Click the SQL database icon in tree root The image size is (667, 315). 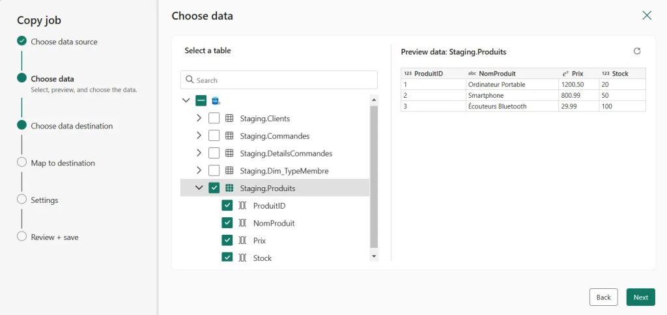point(216,101)
